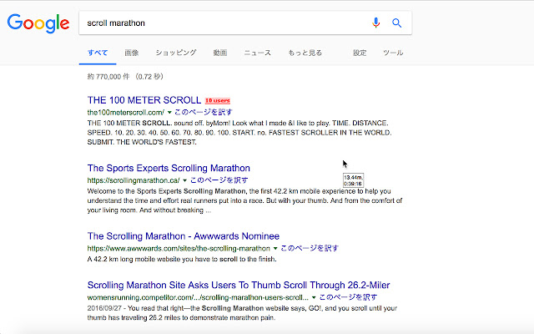Expand arrow next to womensrunning.competitor.com URL
Viewport: 534px width, 334px height.
[314, 297]
